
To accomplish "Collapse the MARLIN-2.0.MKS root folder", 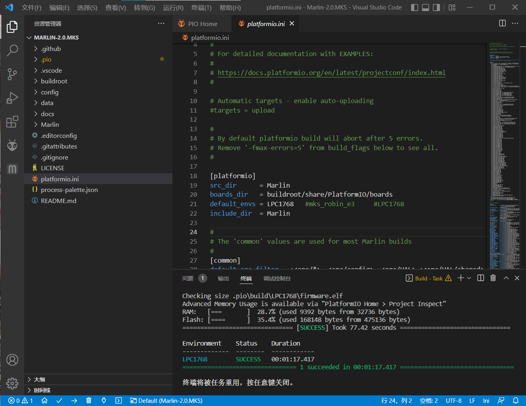I will click(x=98, y=38).
